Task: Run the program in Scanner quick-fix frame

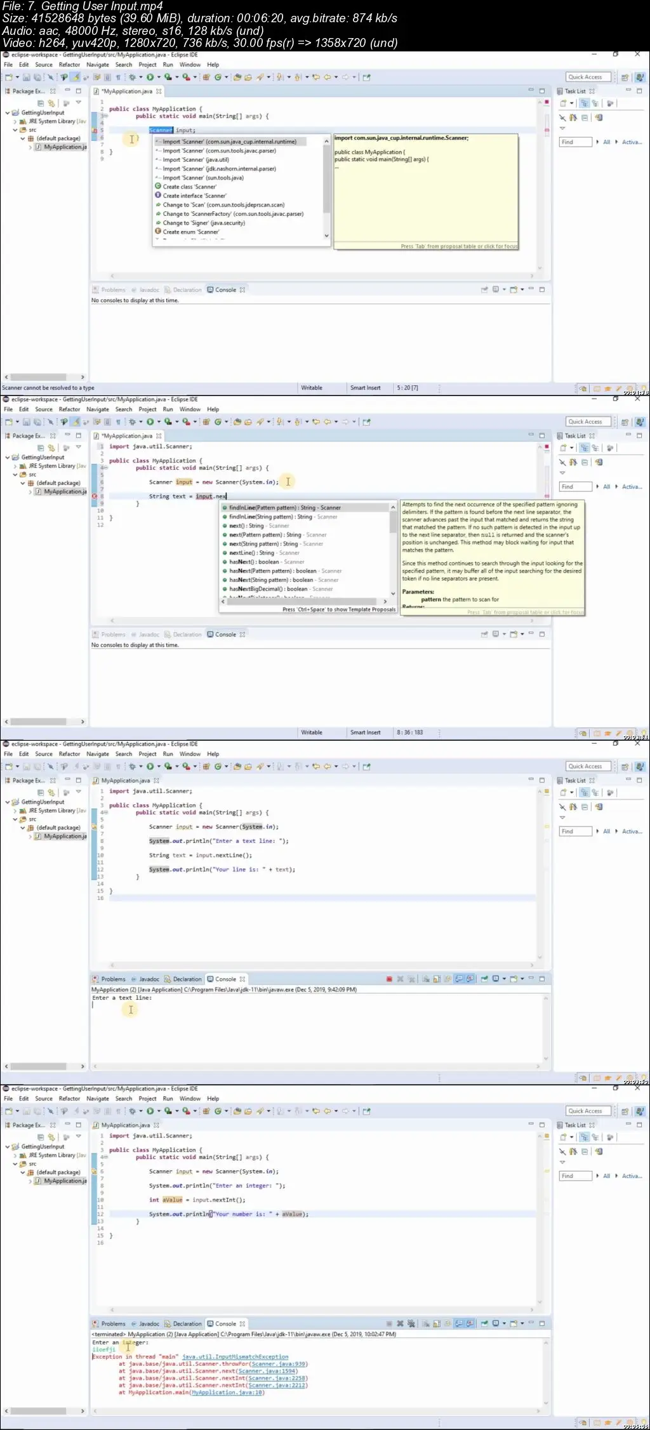Action: click(150, 77)
